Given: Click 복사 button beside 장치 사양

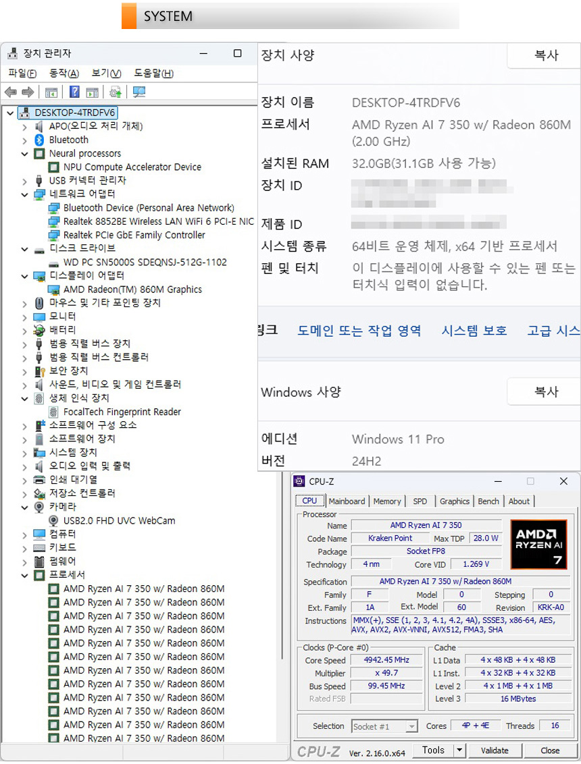Looking at the screenshot, I should pyautogui.click(x=546, y=55).
